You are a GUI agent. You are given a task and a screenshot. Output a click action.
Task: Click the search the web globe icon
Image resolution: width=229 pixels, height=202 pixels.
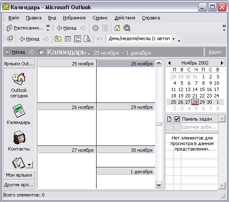click(127, 28)
